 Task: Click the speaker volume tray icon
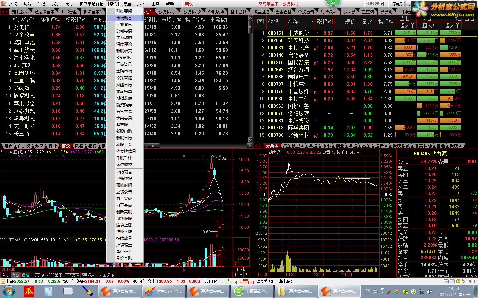[430, 292]
